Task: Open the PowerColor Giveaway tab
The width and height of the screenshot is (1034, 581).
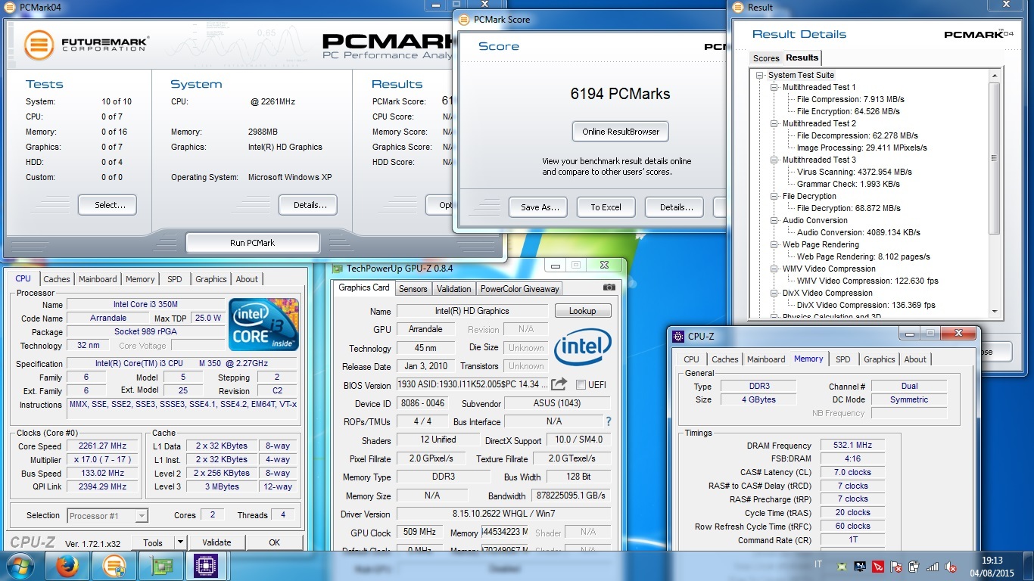Action: tap(520, 289)
